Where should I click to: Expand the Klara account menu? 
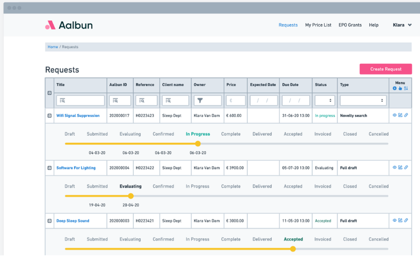coord(402,25)
